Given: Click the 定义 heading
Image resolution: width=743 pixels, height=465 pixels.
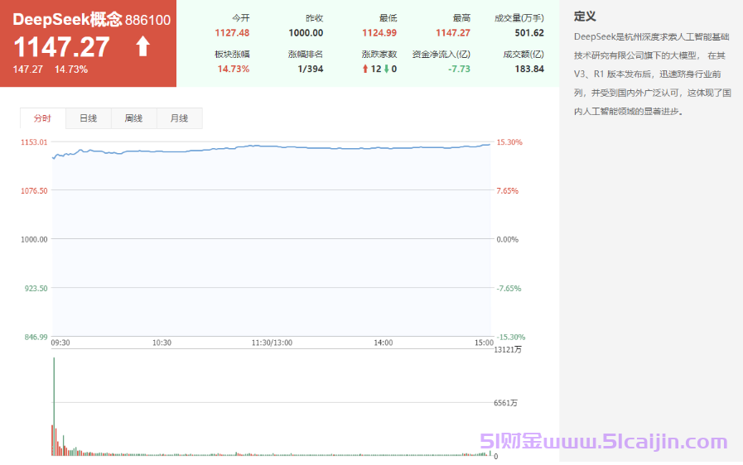Looking at the screenshot, I should (x=585, y=17).
